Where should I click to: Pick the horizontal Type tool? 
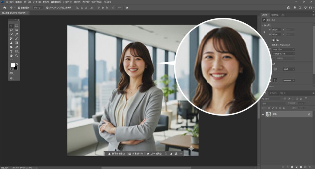click(x=11, y=52)
